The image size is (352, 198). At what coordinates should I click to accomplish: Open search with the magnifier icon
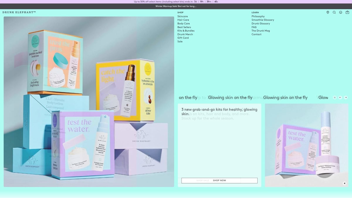coord(334,12)
